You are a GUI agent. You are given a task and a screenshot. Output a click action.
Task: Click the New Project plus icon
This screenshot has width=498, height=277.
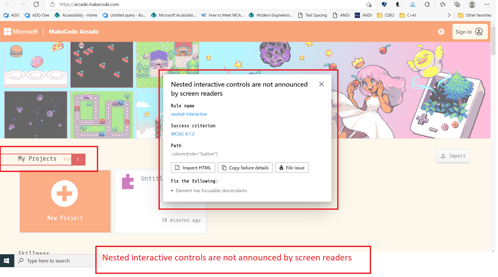pyautogui.click(x=64, y=193)
